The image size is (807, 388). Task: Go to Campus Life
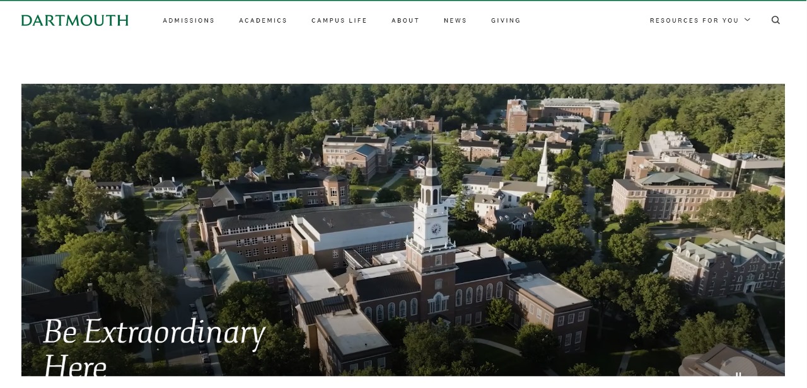(x=339, y=20)
